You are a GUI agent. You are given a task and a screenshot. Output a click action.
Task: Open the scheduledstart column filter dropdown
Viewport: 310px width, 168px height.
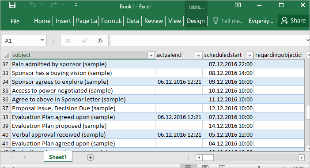coord(250,55)
